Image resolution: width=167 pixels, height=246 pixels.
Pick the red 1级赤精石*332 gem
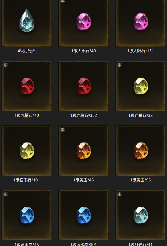83,86
